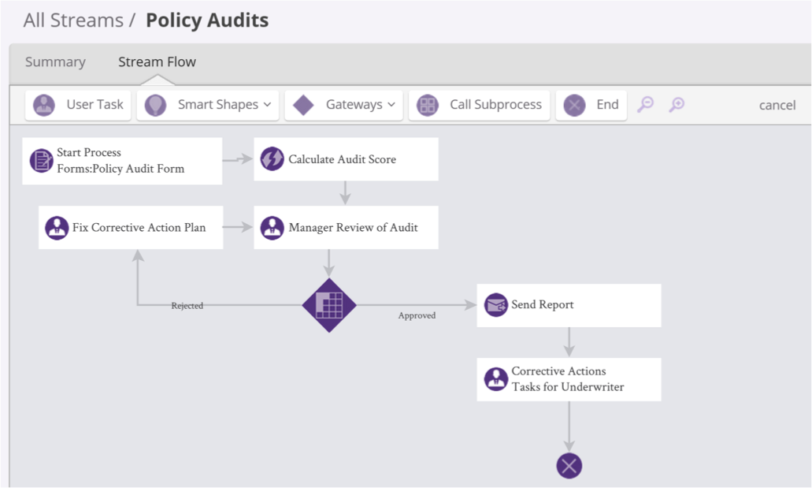This screenshot has width=812, height=488.
Task: Expand the Smart Shapes dropdown
Action: point(208,105)
